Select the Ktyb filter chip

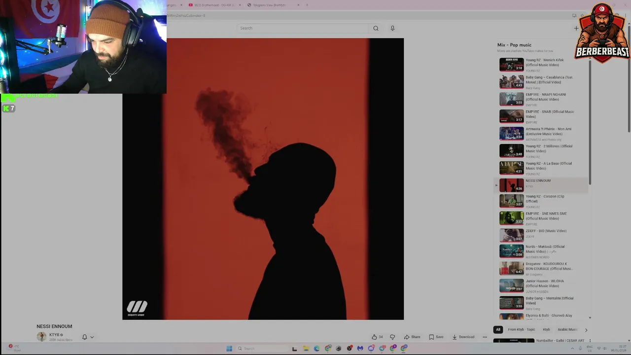(546, 329)
